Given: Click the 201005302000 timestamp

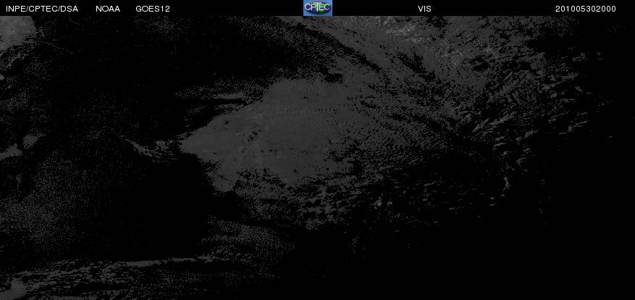Looking at the screenshot, I should [586, 9].
